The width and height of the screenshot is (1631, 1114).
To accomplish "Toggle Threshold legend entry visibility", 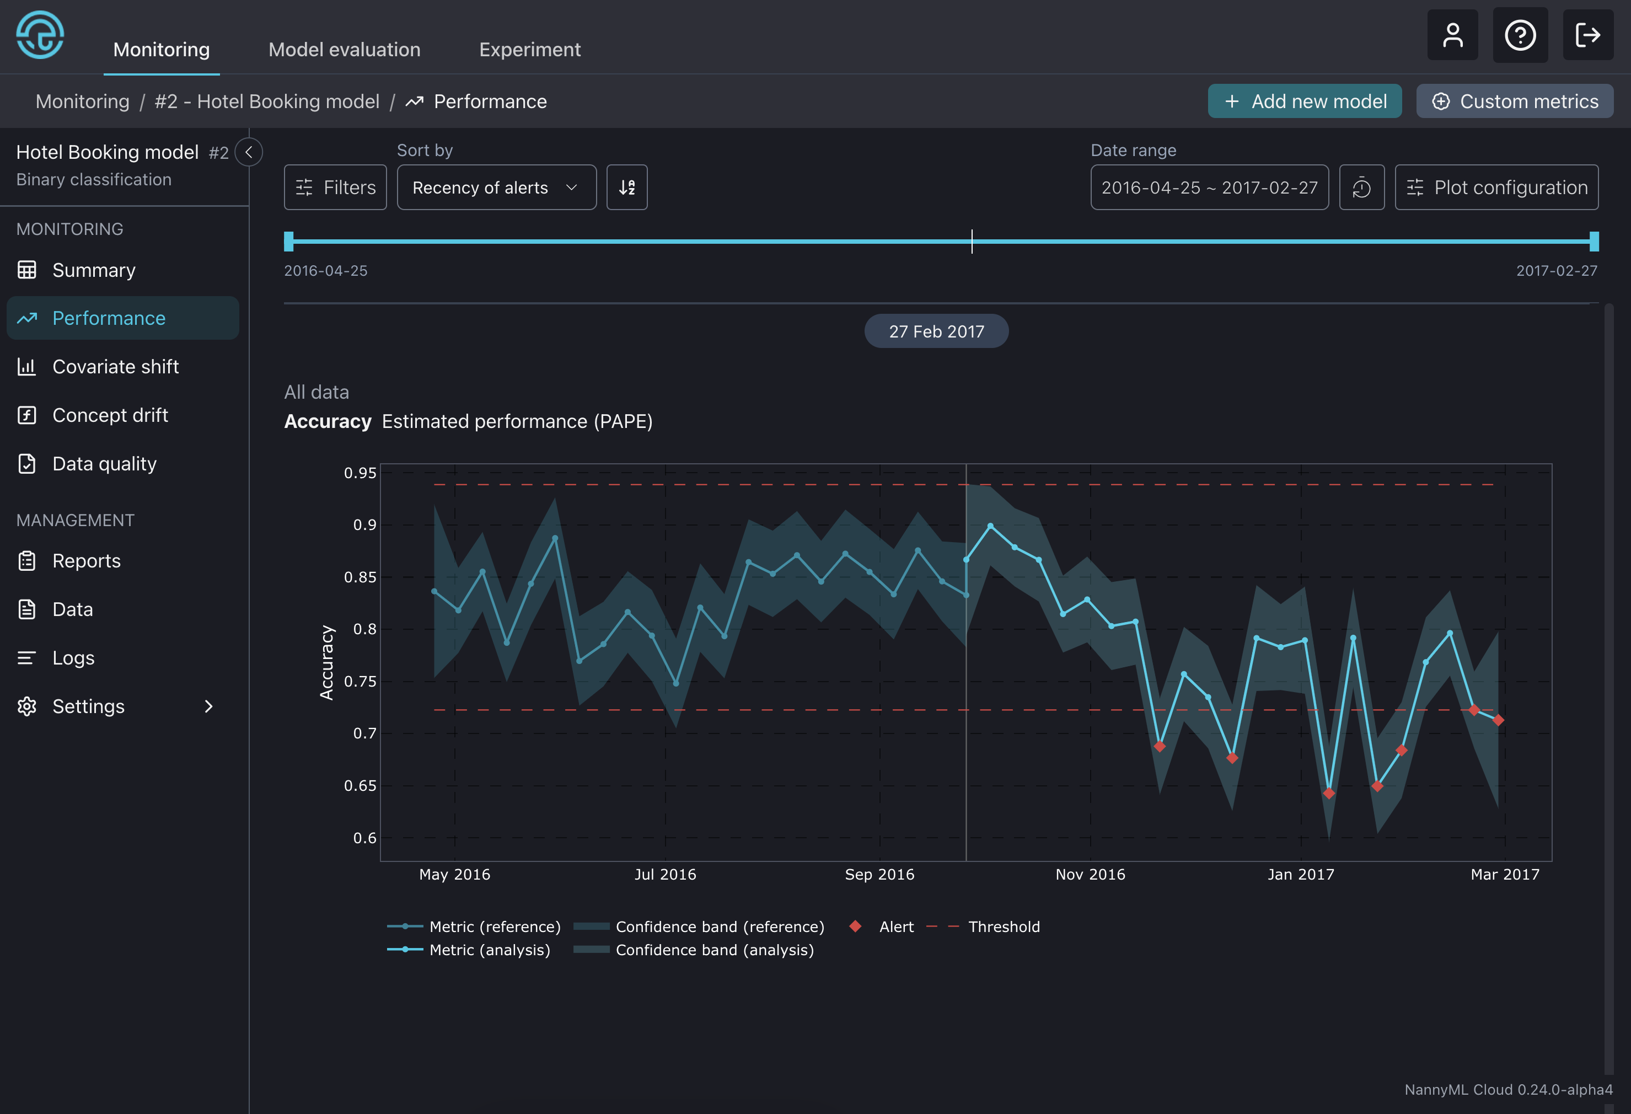I will coord(1003,926).
